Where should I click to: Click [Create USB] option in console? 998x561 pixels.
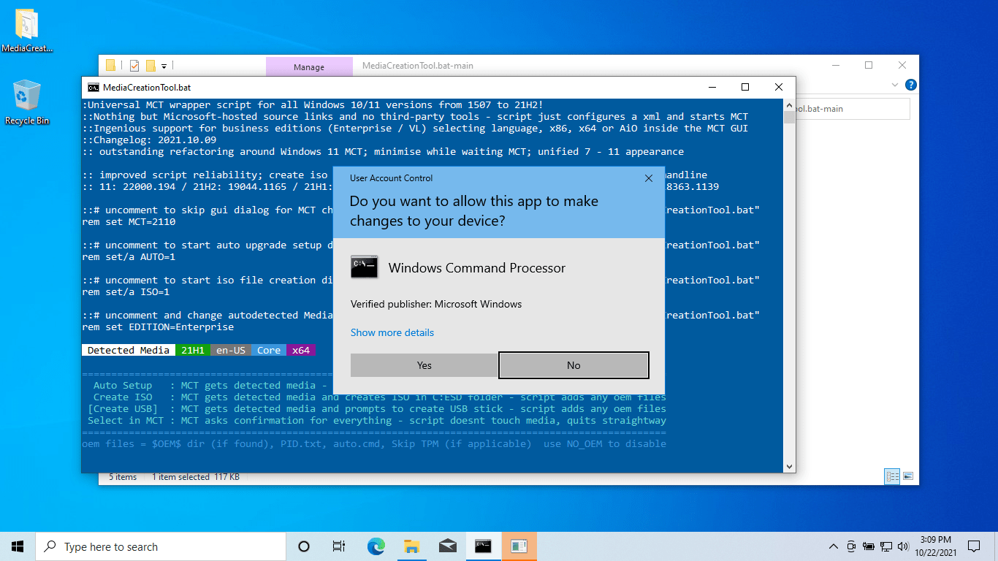(x=123, y=409)
